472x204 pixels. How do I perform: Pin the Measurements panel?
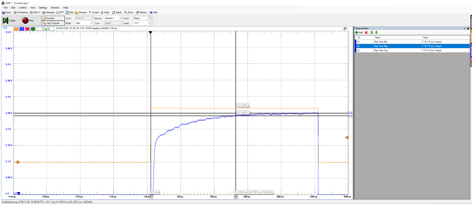465,28
